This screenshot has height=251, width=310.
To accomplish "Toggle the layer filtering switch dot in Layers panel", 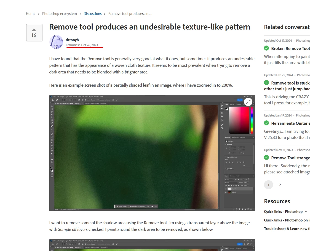I will pyautogui.click(x=248, y=179).
